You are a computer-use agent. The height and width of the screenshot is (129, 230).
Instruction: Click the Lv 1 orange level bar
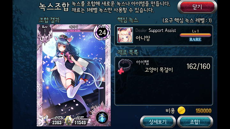click(x=195, y=35)
